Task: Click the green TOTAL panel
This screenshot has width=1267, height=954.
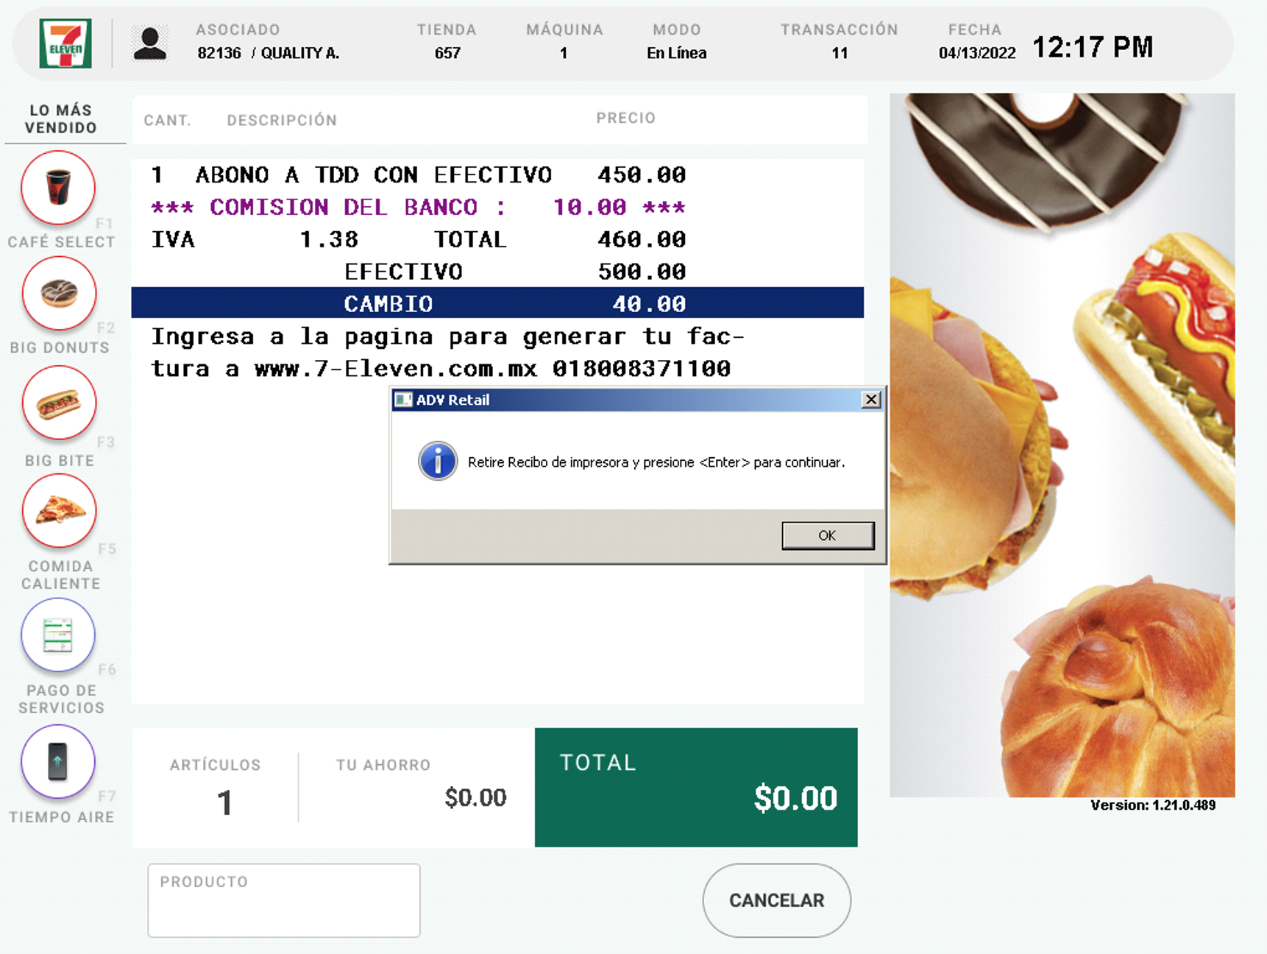Action: (696, 787)
